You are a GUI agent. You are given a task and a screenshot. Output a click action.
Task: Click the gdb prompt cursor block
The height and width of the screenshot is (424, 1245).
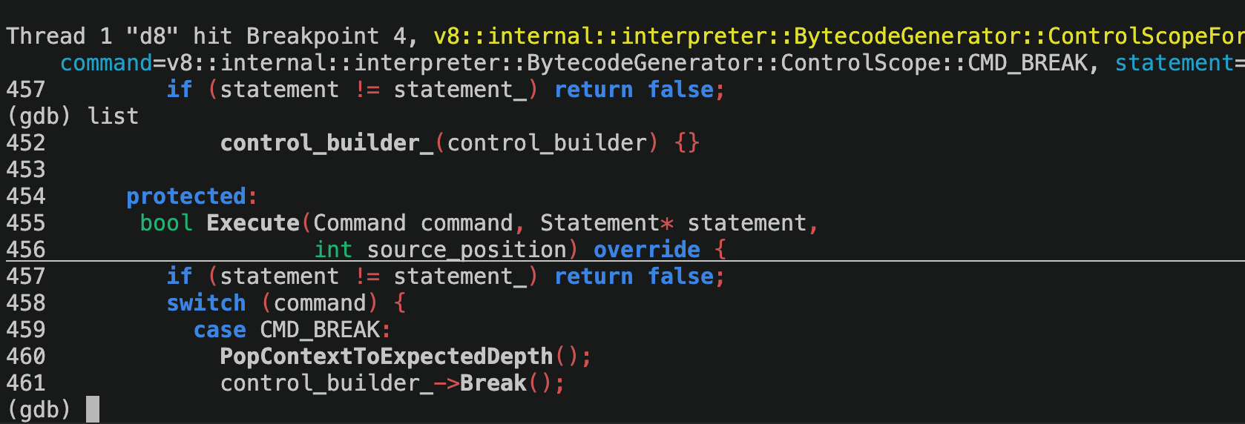pyautogui.click(x=93, y=409)
